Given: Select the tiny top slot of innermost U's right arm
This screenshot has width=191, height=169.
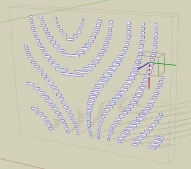Looking at the screenshot, I should pos(83,20).
